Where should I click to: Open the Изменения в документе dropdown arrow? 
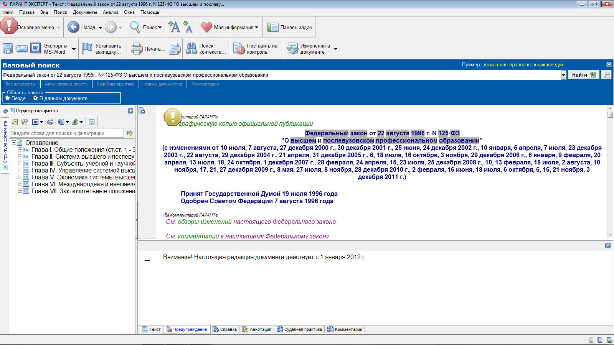(335, 49)
